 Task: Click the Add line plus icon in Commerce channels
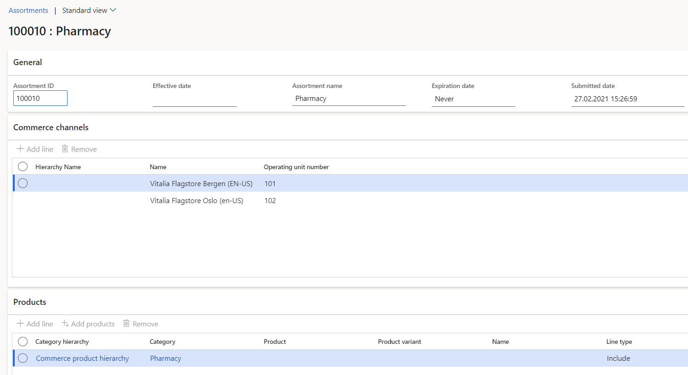point(20,149)
